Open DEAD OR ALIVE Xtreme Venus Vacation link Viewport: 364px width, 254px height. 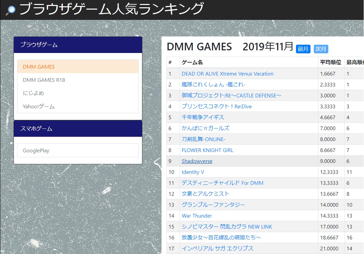pos(227,74)
